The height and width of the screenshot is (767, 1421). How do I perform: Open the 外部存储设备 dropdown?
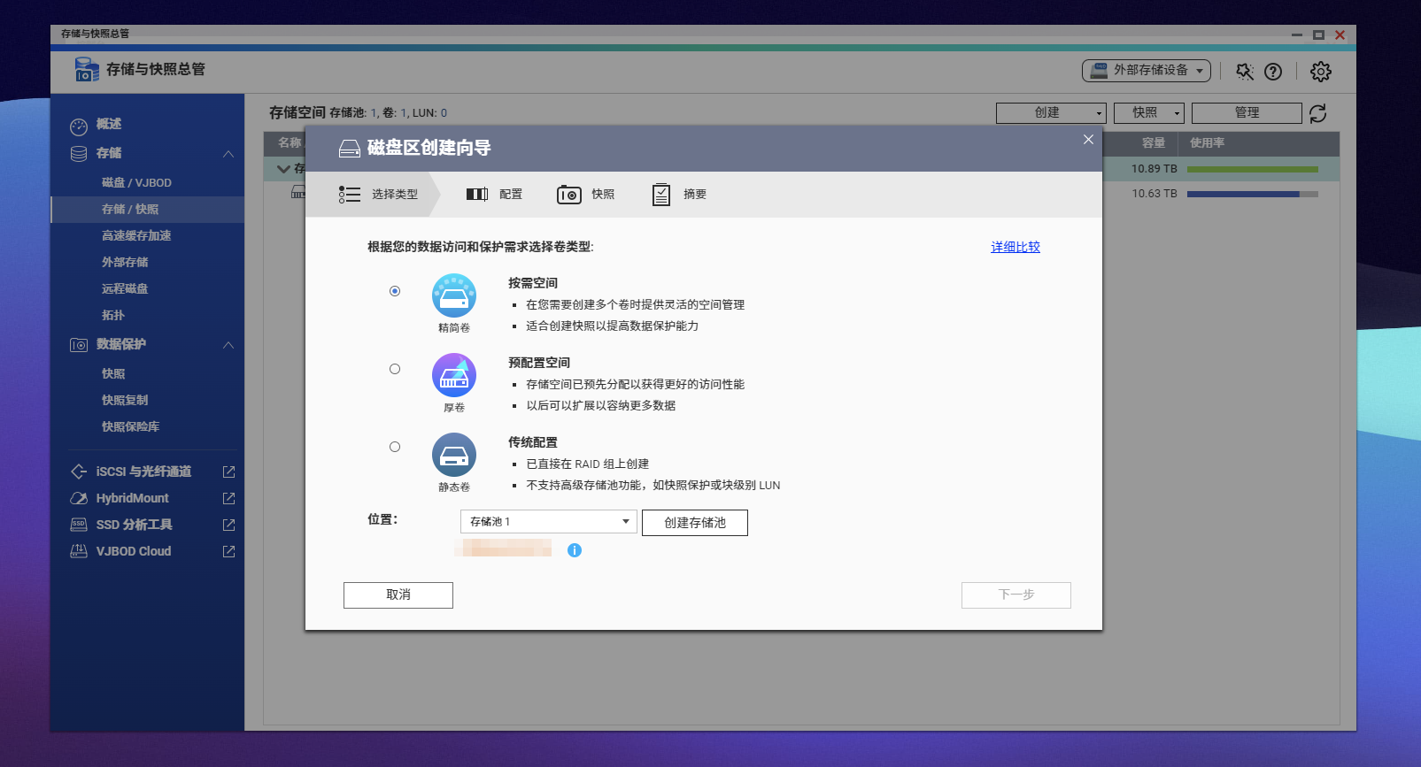coord(1146,71)
